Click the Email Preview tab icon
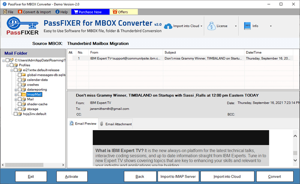This screenshot has width=300, height=184. pyautogui.click(x=72, y=123)
